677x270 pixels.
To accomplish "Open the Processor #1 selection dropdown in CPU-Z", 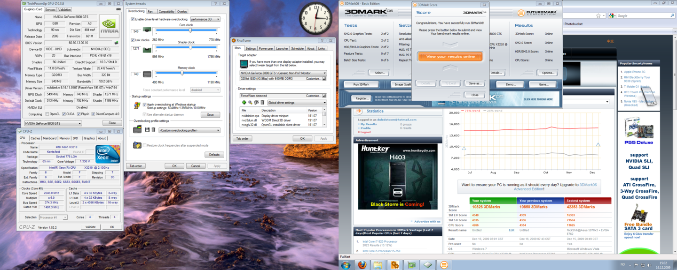I will (53, 217).
